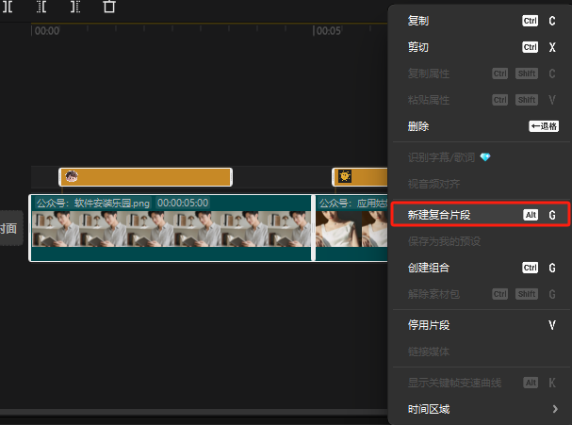Choose 剪切 from the context menu
Viewport: 572px width, 425px height.
(x=418, y=47)
